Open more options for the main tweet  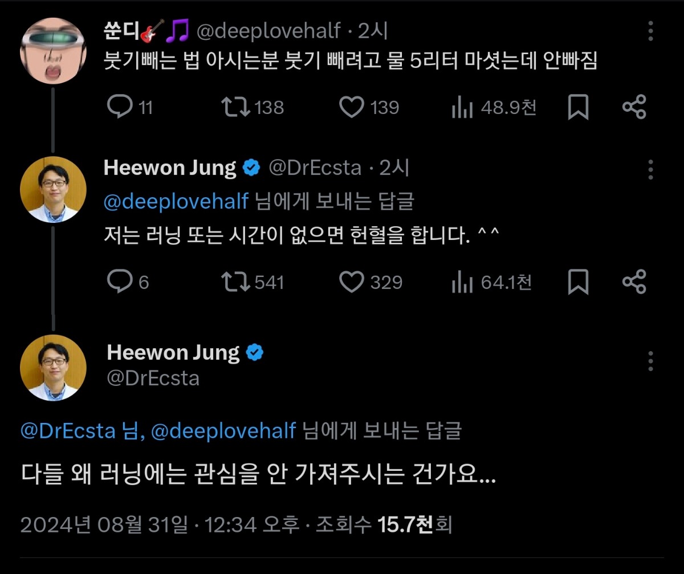click(x=650, y=361)
